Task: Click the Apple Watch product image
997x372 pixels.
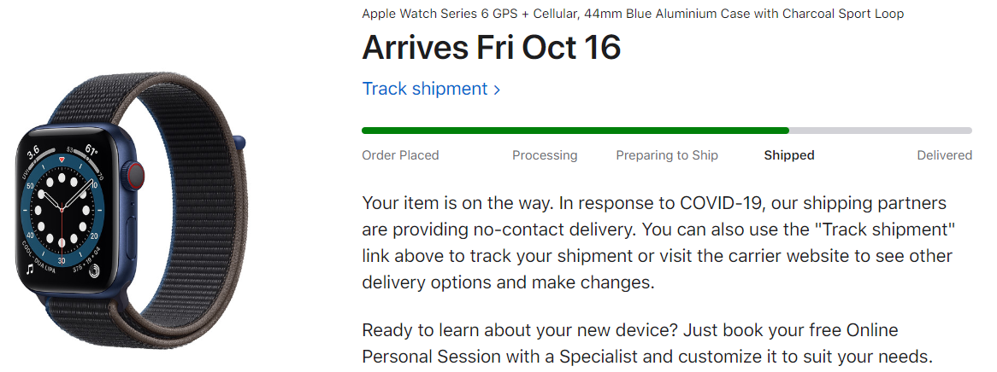Action: (x=130, y=212)
